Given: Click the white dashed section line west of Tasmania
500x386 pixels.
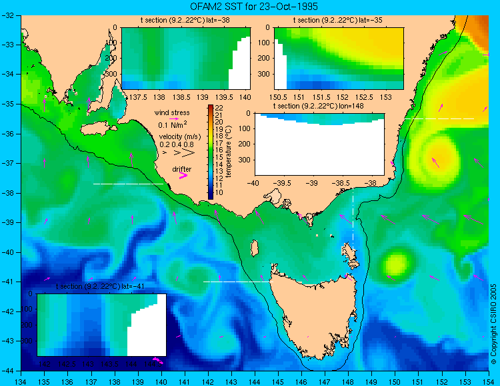Looking at the screenshot, I should coord(238,282).
